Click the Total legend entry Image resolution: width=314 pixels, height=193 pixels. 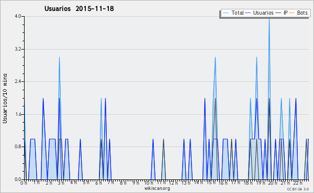(233, 13)
